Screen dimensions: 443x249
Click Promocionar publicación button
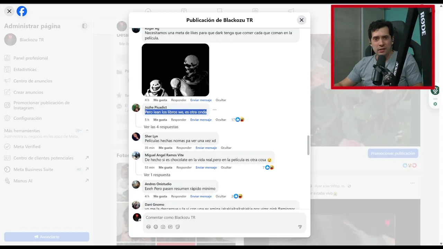pos(393,153)
